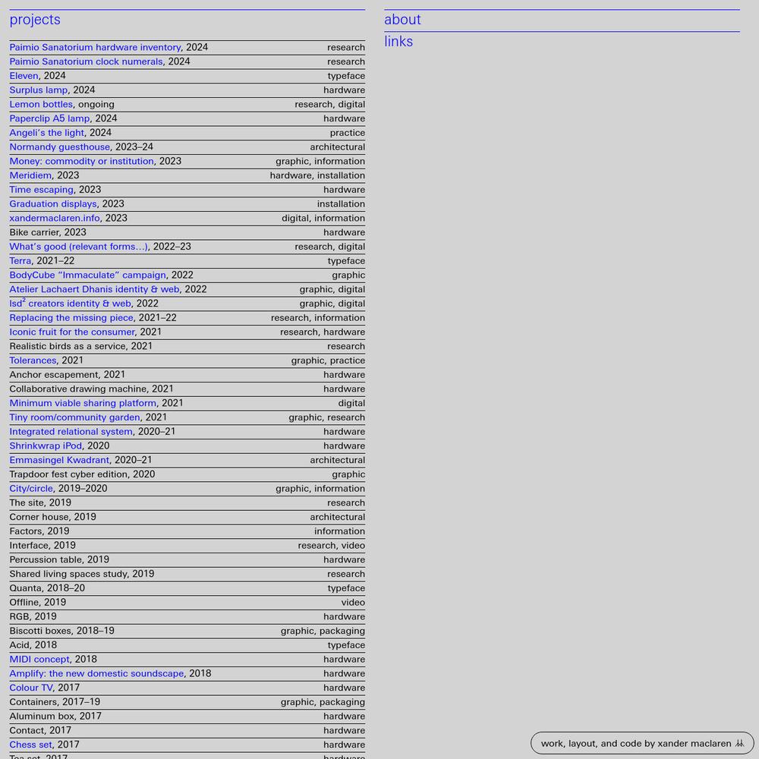
Task: Open Integrated relational system project
Action: 71,432
